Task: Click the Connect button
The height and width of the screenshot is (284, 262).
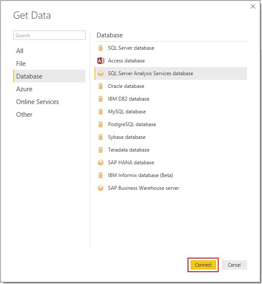Action: 203,265
